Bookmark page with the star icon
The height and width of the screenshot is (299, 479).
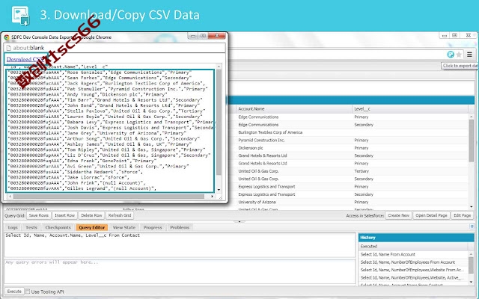point(459,55)
